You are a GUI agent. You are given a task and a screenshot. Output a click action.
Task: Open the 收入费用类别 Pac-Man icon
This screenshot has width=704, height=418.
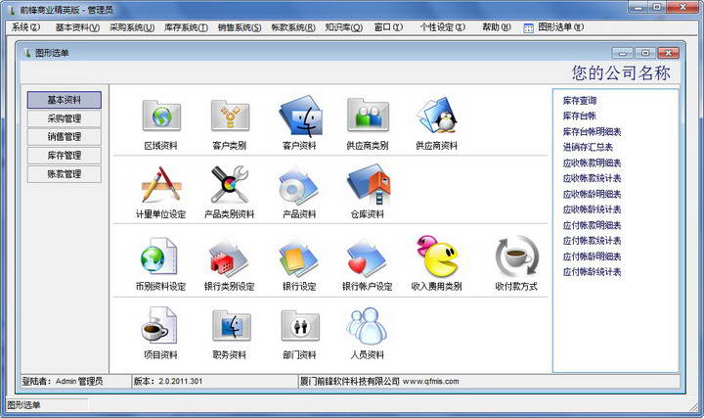coord(437,255)
